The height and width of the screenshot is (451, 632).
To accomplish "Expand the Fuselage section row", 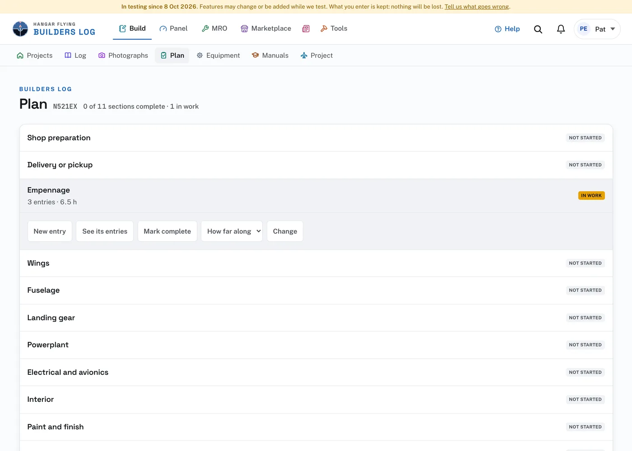I will [316, 290].
